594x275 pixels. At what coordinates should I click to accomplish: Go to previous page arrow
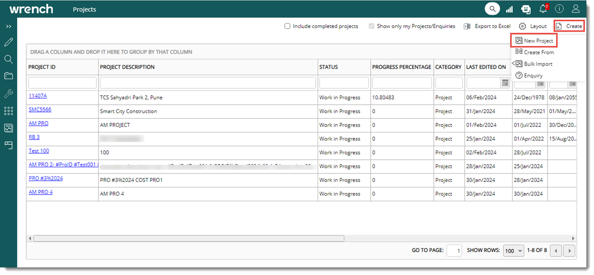click(x=556, y=251)
